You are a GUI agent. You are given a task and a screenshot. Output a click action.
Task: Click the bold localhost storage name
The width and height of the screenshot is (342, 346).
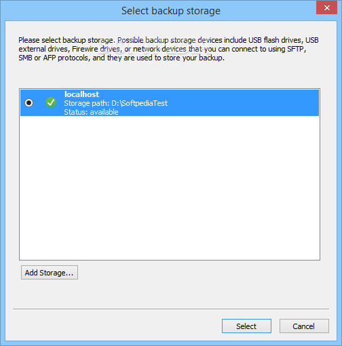pos(81,94)
